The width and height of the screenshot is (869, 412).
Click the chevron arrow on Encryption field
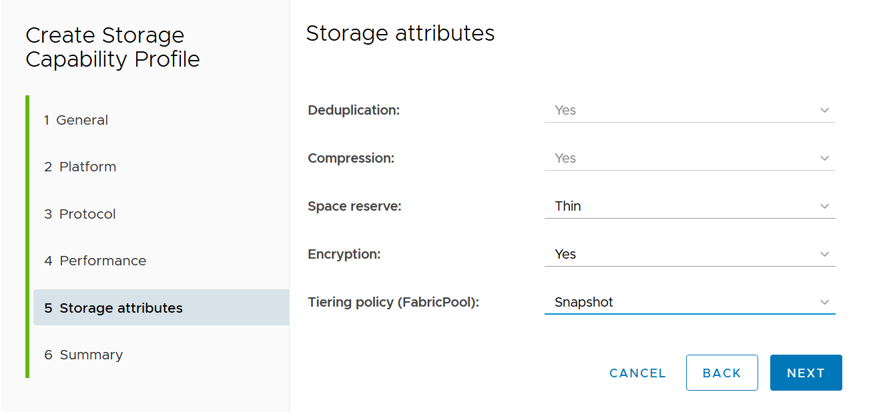[824, 255]
